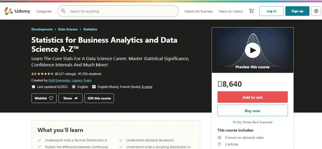Click the search magnifier icon

[63, 11]
